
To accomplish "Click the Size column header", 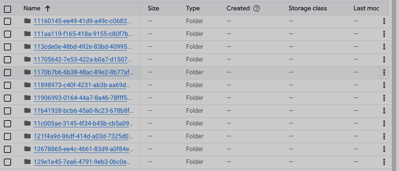I will click(153, 8).
